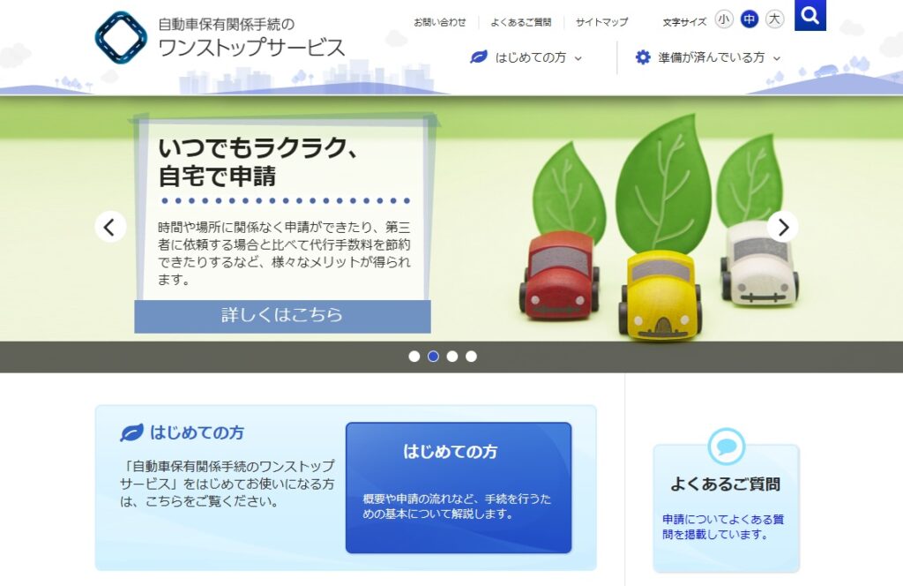Click the right arrow on the carousel
The height and width of the screenshot is (586, 903).
point(782,227)
